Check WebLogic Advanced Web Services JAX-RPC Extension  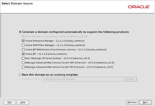[23, 63]
